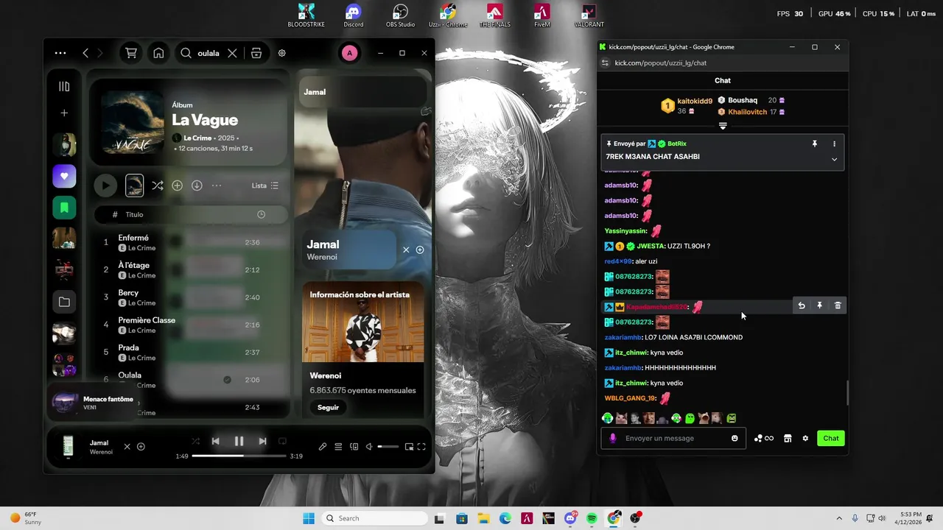Add Jamal with plus icon in player bar

(141, 446)
